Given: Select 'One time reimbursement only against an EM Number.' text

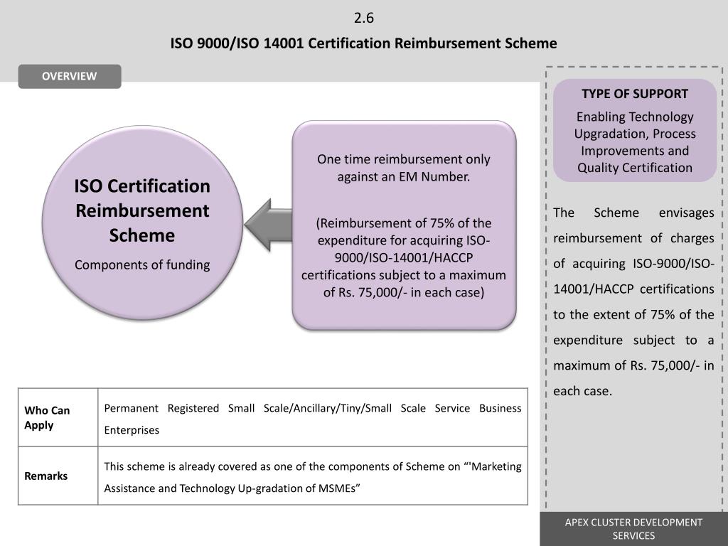Looking at the screenshot, I should click(404, 168).
